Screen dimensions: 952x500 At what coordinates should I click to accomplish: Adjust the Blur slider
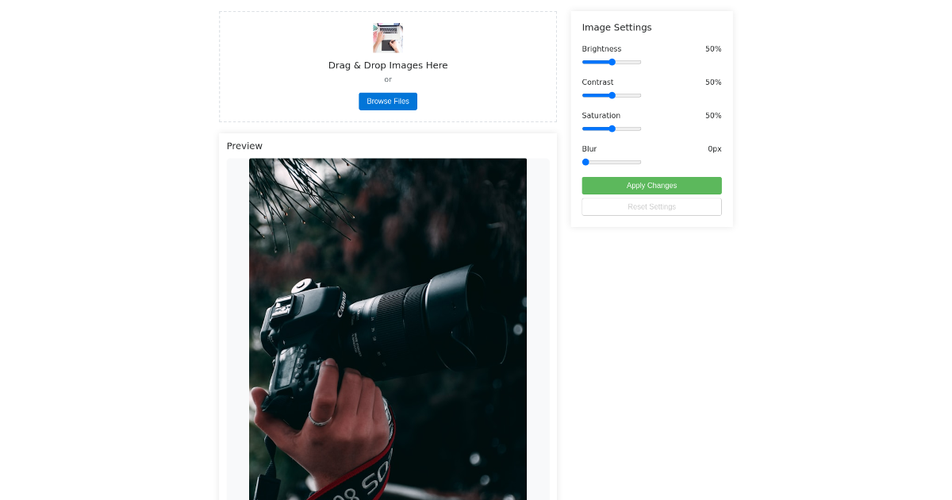click(x=611, y=162)
